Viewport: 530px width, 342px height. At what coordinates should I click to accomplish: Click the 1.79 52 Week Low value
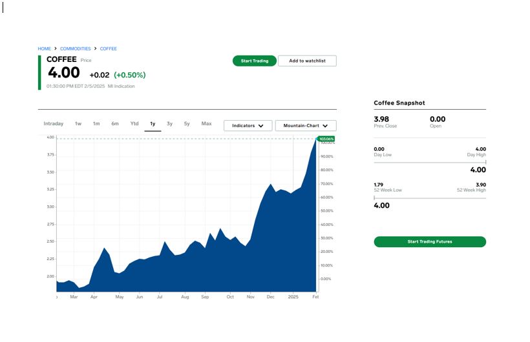click(379, 185)
